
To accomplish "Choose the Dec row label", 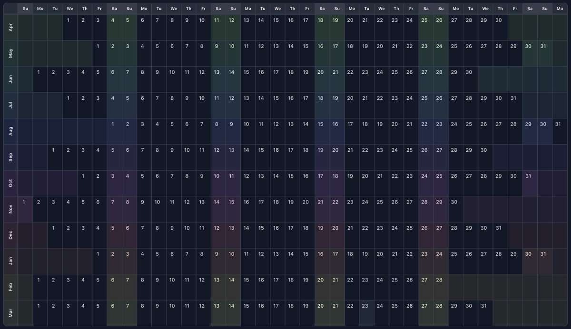I will tap(10, 234).
